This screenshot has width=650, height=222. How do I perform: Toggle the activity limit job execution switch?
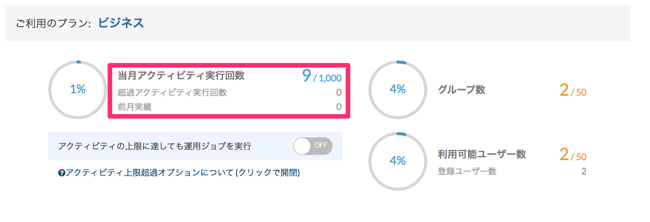tap(313, 146)
